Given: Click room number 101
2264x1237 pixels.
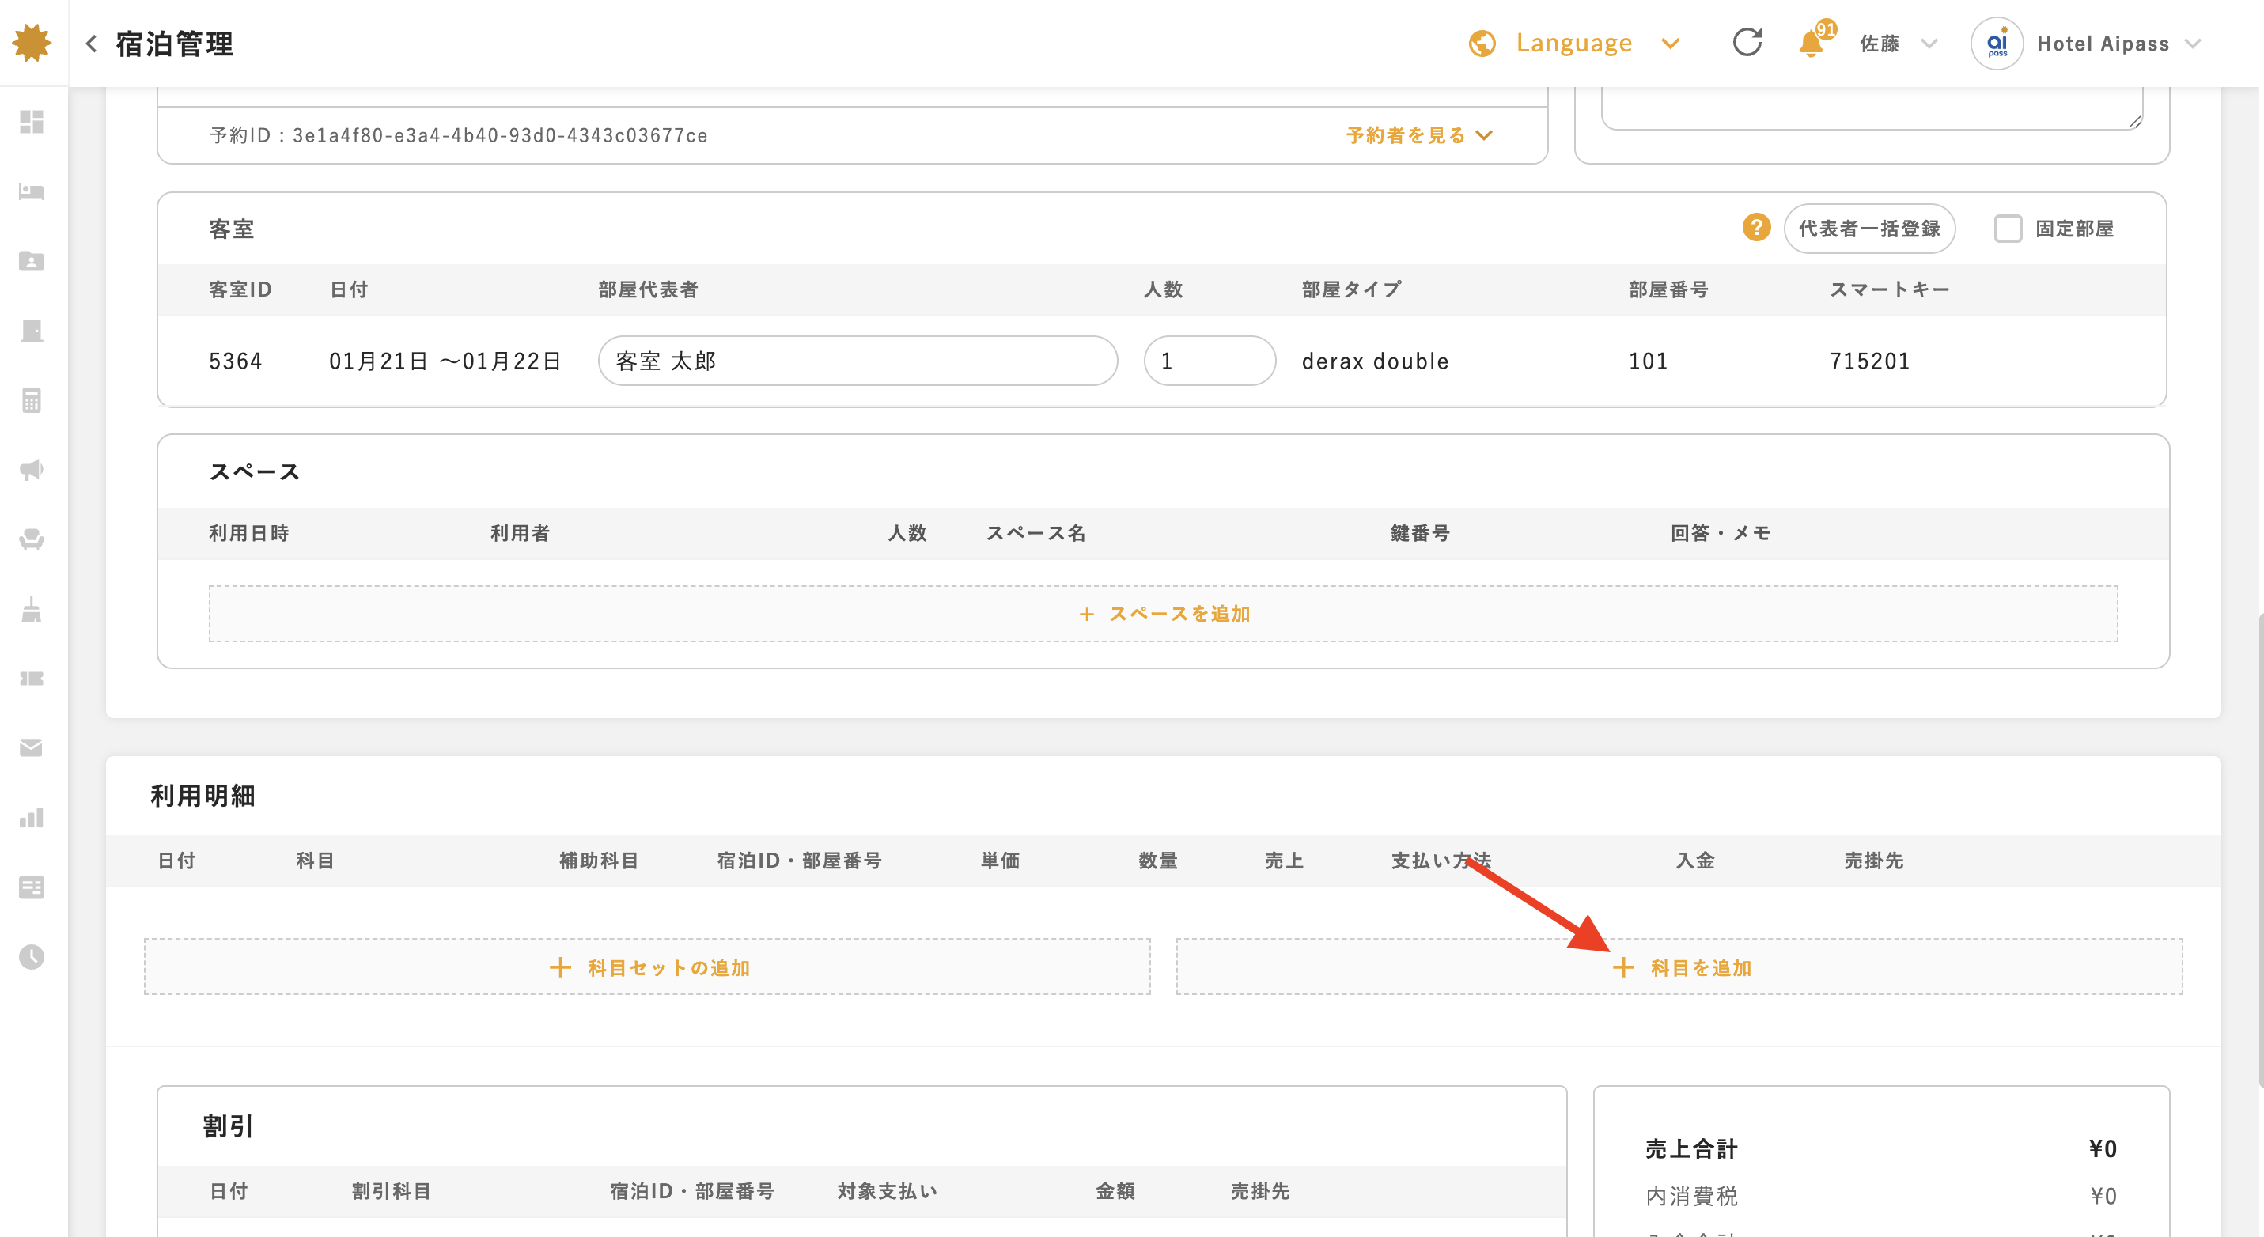Looking at the screenshot, I should 1648,361.
